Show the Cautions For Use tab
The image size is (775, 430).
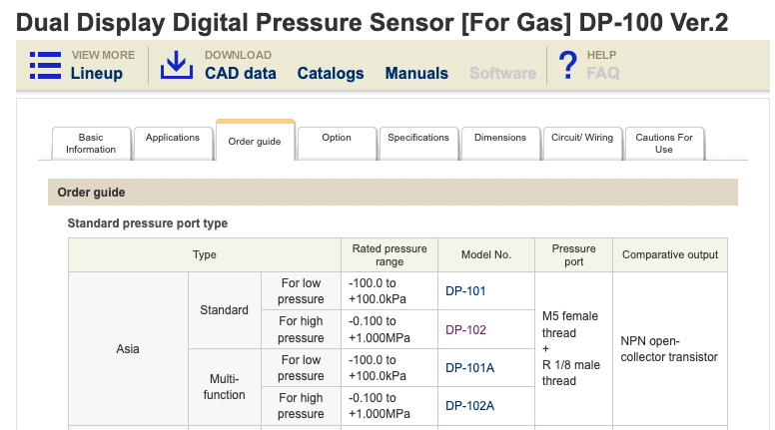(x=664, y=143)
